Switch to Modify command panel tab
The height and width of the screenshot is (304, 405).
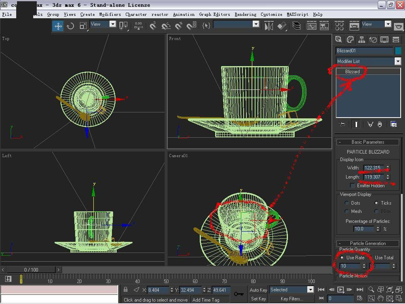[350, 40]
